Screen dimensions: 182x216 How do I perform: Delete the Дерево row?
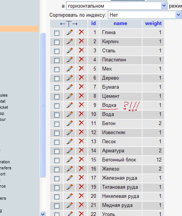point(81,78)
